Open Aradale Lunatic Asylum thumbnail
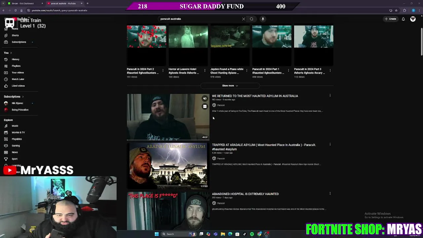 (x=168, y=166)
